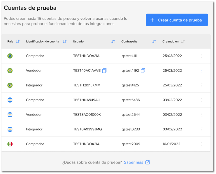Viewport: 216px width, 174px height.
Task: Open options menu for qatest4111 account
Action: click(202, 56)
